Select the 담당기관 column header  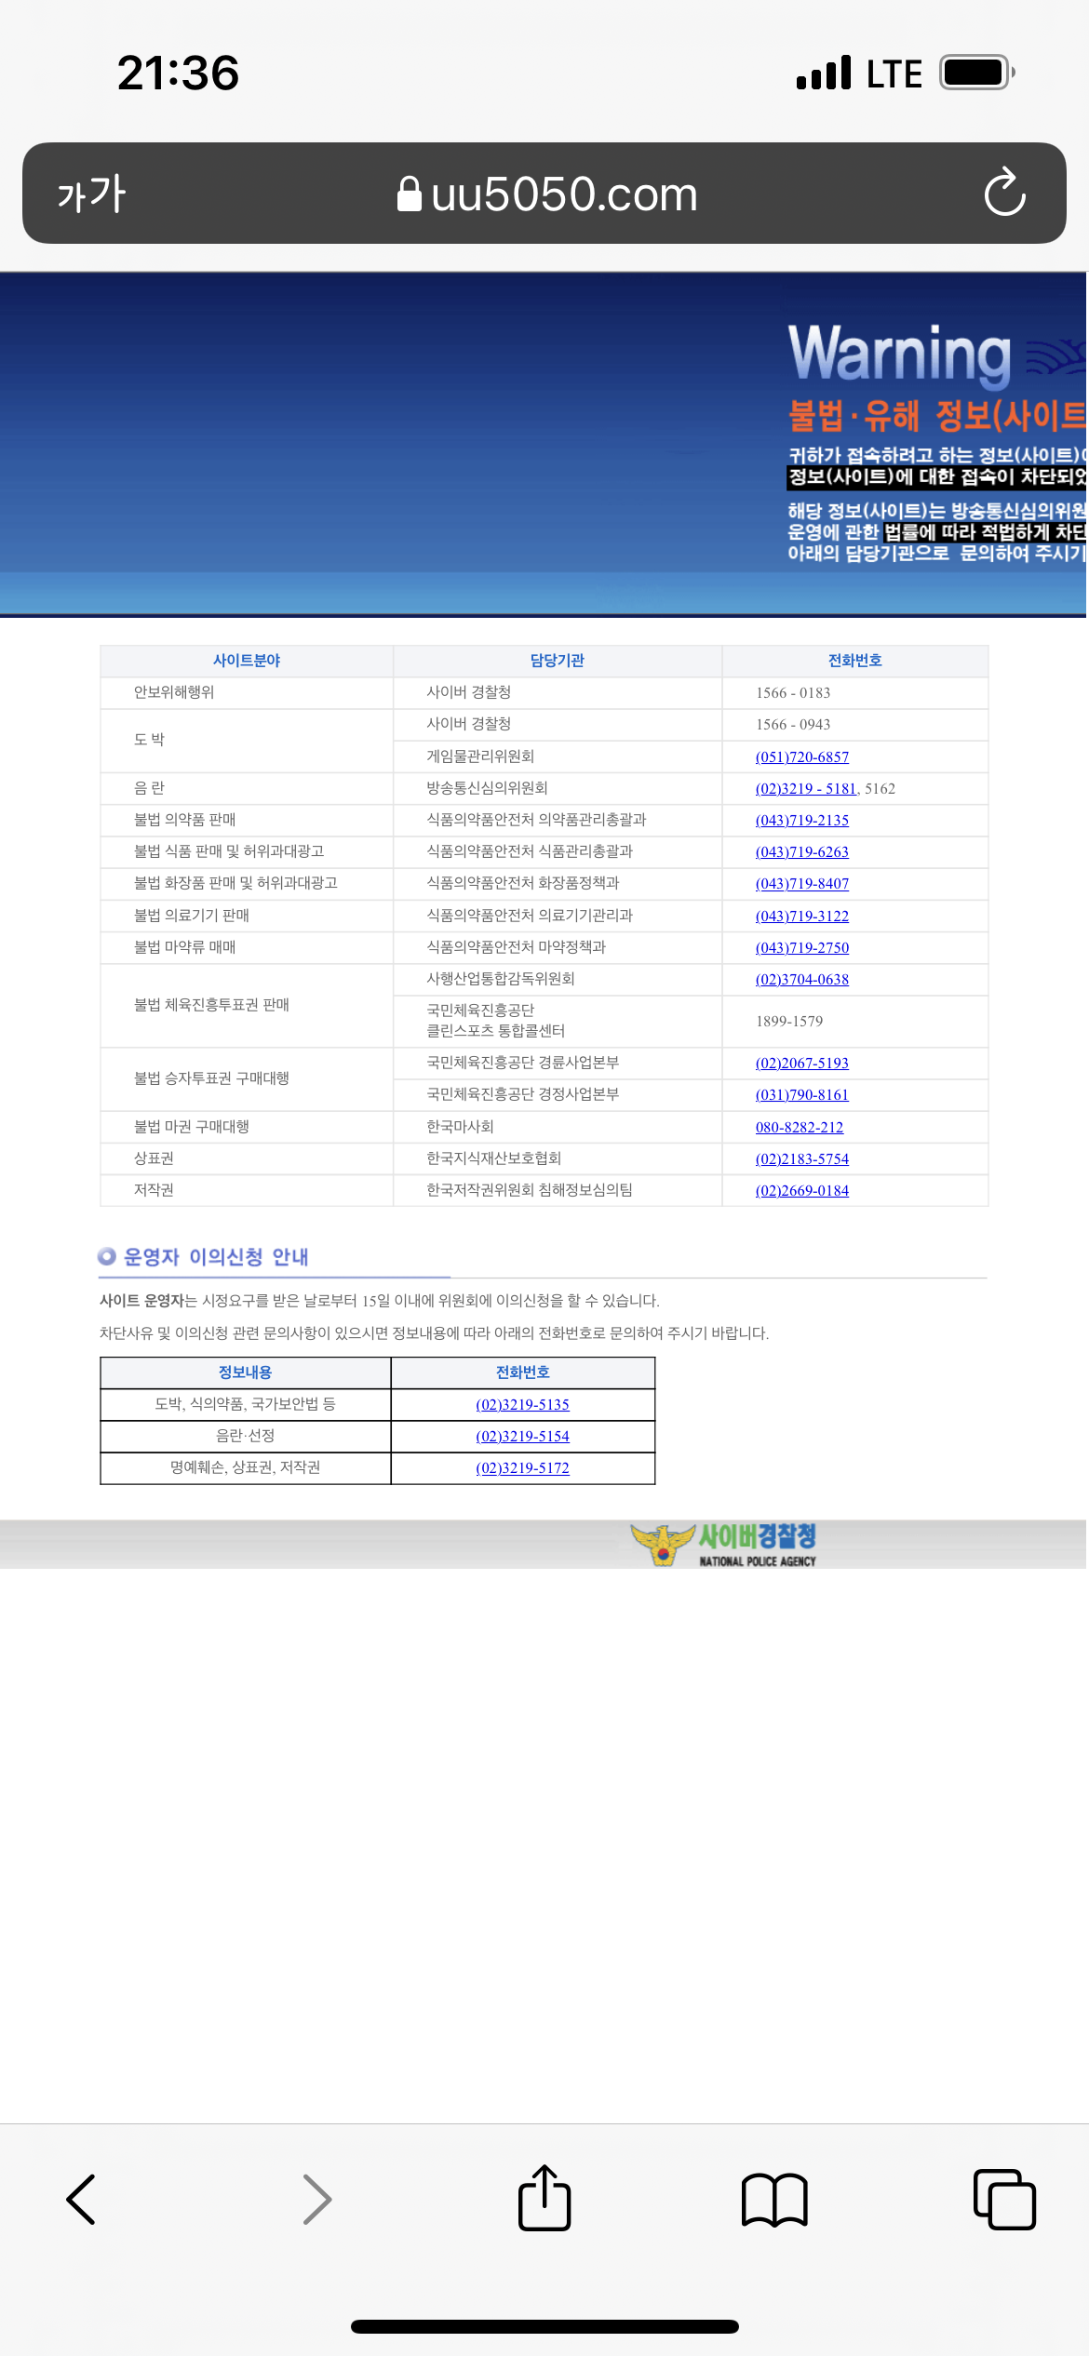(x=558, y=661)
